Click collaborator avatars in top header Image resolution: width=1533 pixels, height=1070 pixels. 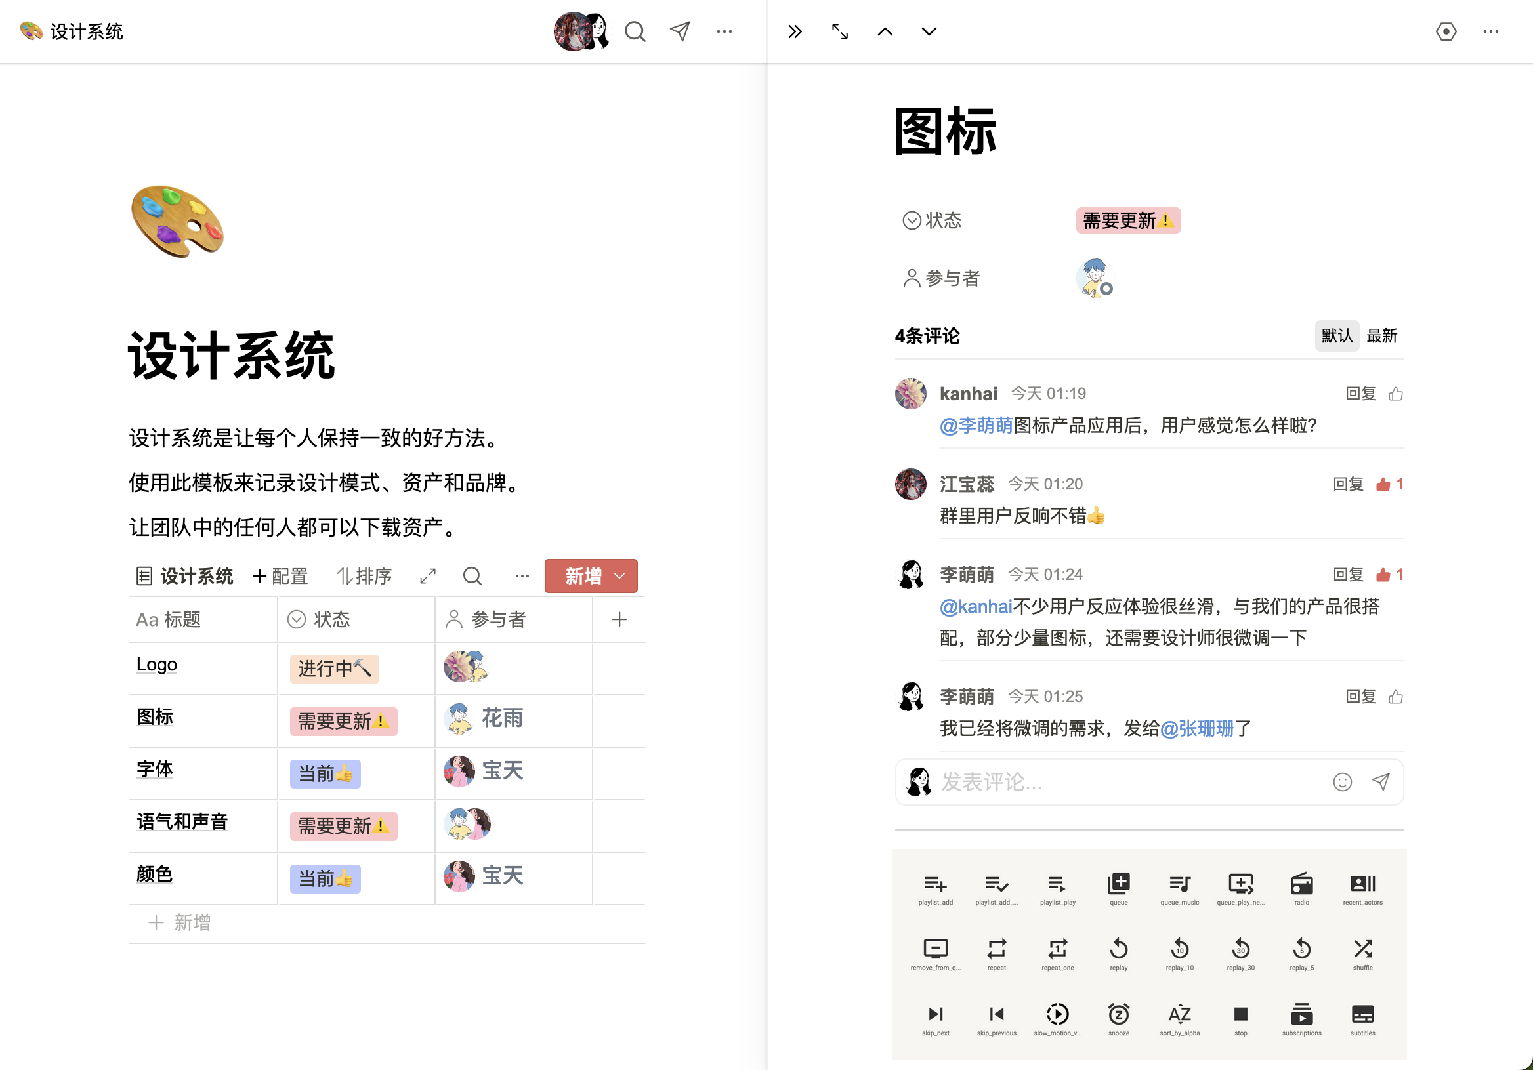coord(581,31)
